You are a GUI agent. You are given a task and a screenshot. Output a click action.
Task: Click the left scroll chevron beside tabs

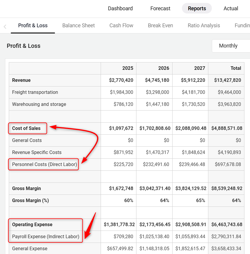tap(5, 26)
